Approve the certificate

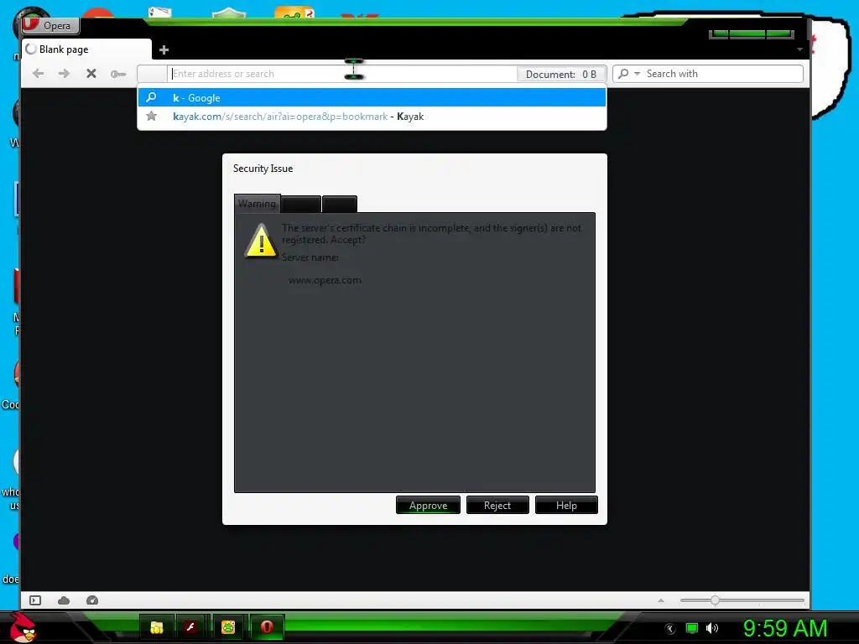coord(428,505)
